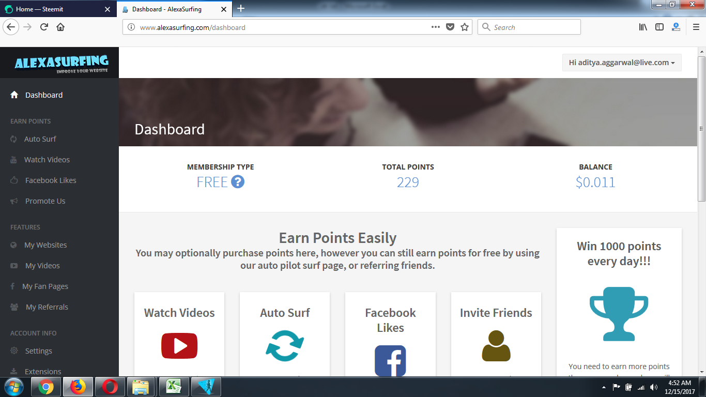Click the Auto Surf card title
Viewport: 706px width, 397px height.
[285, 313]
